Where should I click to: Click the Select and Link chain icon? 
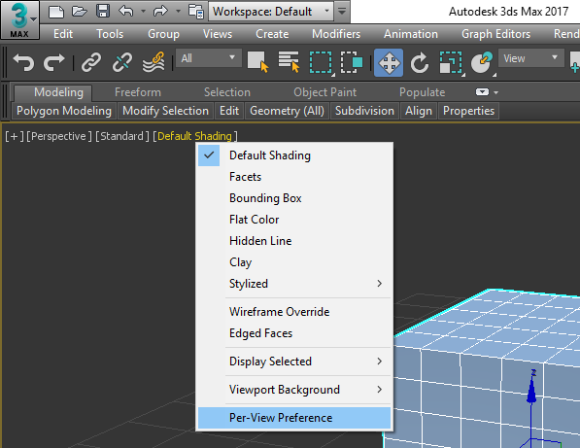91,62
